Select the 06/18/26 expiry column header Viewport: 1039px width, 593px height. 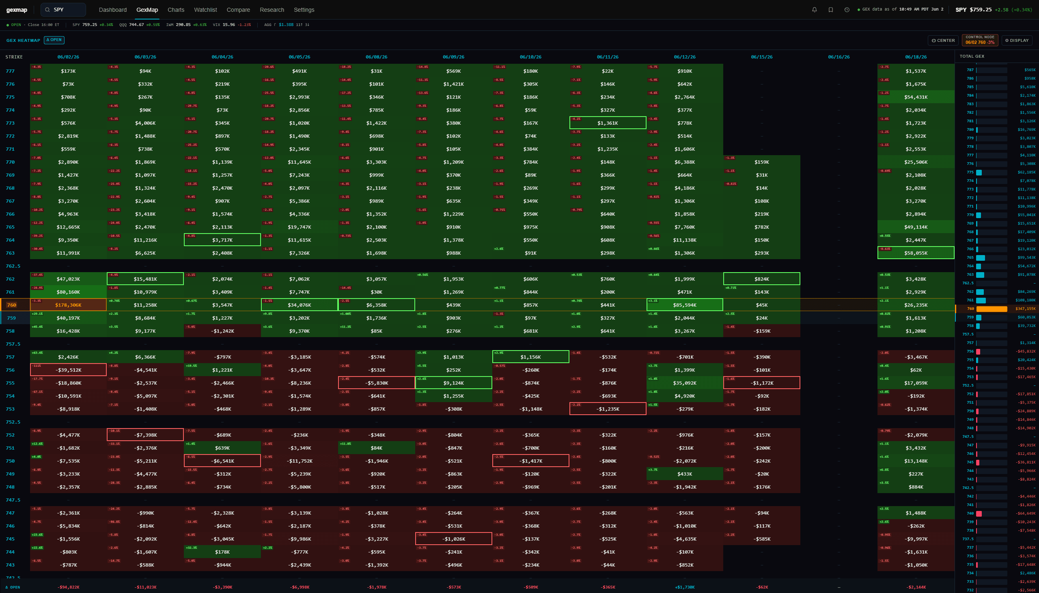tap(916, 57)
